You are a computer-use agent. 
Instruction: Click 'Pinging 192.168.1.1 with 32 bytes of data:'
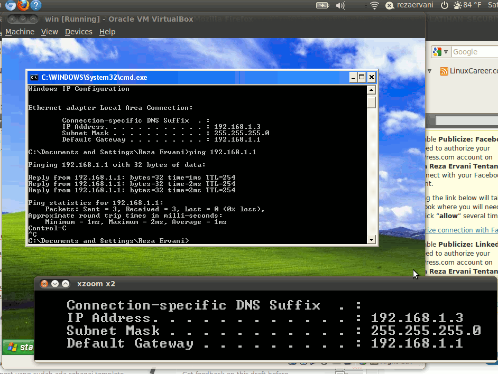pos(117,165)
